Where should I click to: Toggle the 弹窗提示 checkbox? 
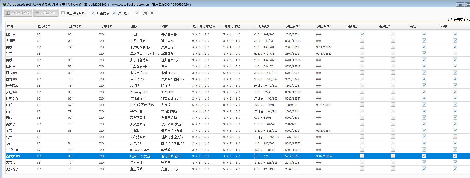[x=93, y=13]
